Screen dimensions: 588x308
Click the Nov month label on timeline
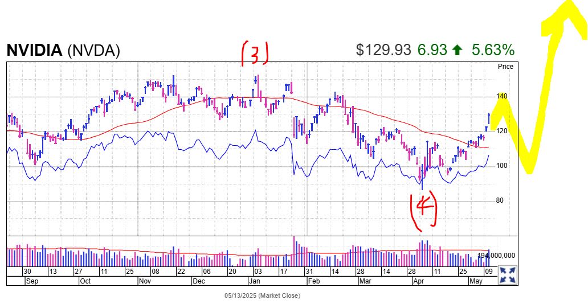tap(145, 281)
